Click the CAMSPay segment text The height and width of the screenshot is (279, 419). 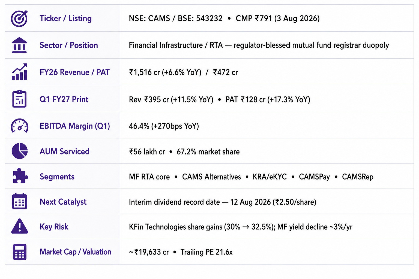tap(314, 177)
